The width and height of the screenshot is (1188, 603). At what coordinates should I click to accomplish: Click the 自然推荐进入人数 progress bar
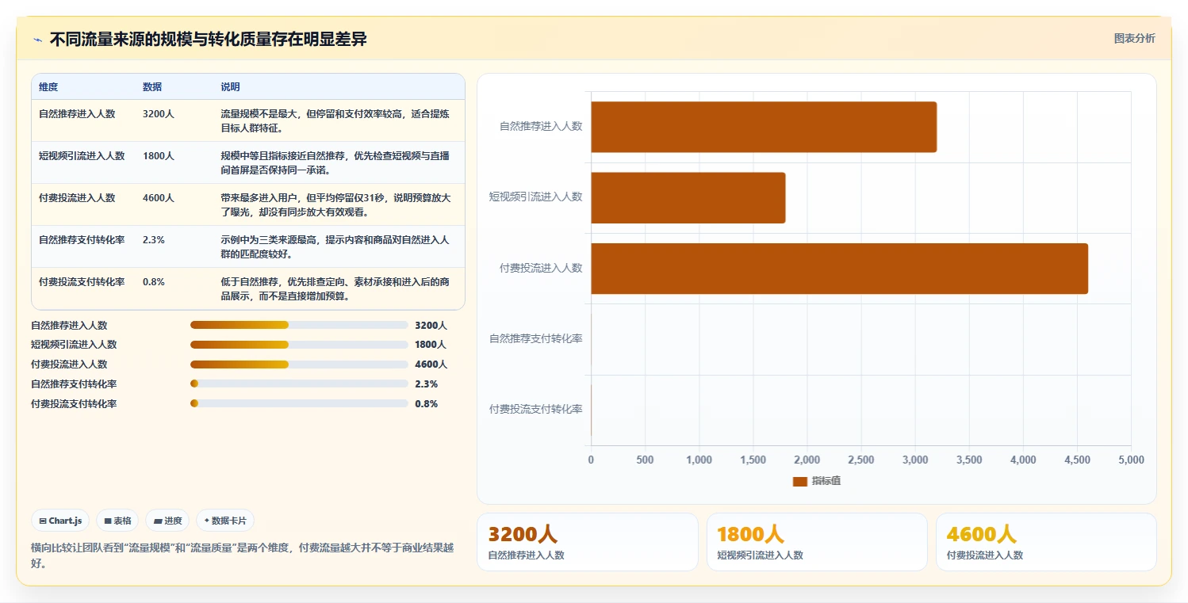click(x=299, y=325)
